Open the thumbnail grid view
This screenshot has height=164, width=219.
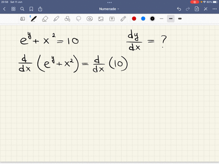tap(13, 9)
